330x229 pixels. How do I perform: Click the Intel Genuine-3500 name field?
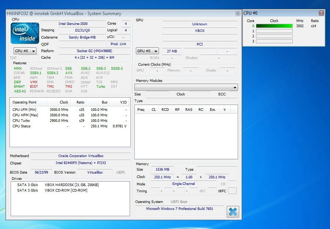73,23
